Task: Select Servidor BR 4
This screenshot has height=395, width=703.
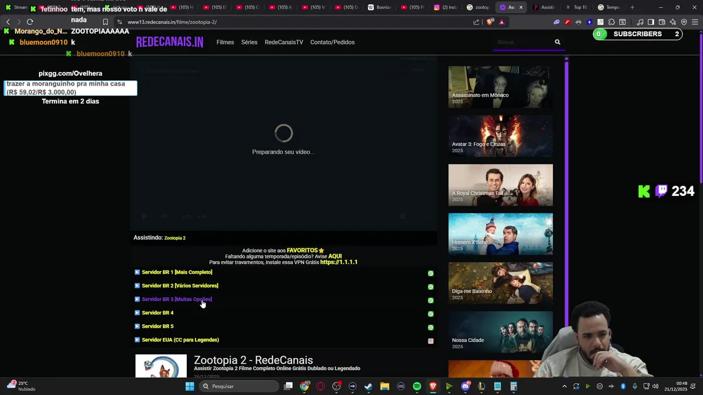Action: 158,313
